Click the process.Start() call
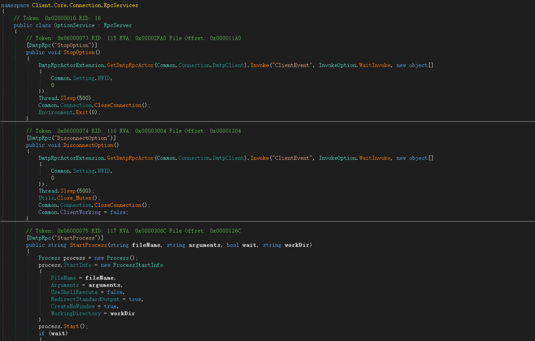 click(x=63, y=327)
